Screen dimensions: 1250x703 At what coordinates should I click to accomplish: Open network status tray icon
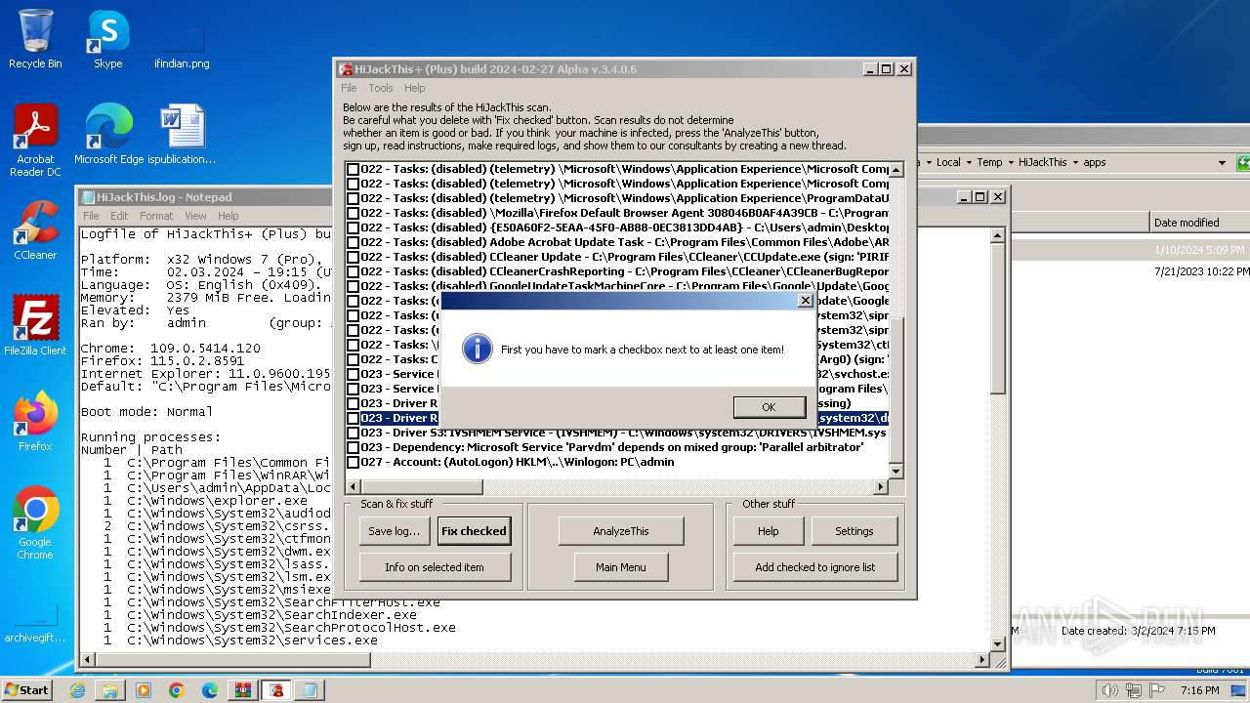(1134, 690)
